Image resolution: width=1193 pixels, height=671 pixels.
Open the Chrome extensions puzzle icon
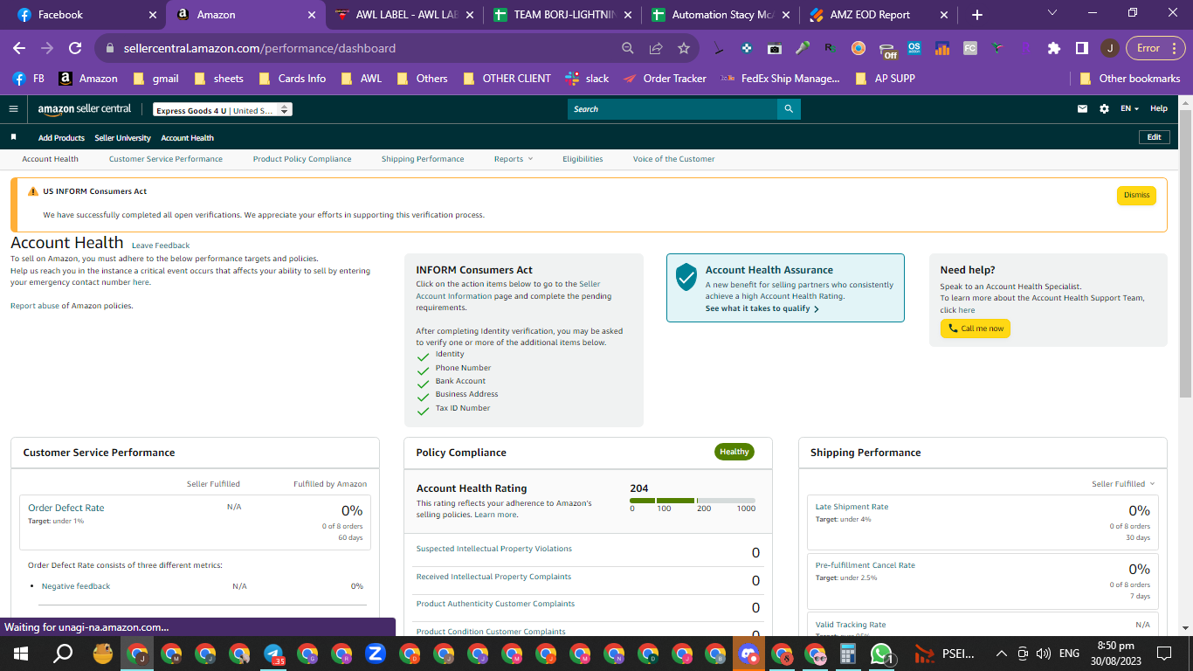(1054, 48)
